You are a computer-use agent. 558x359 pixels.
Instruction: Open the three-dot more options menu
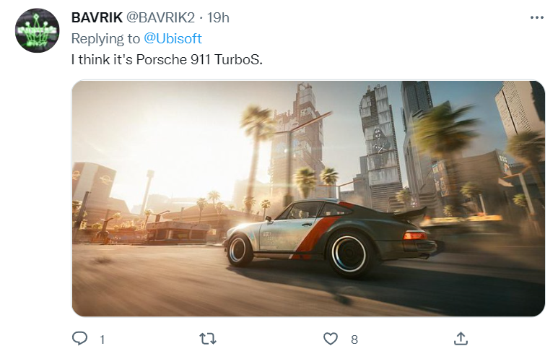pos(536,17)
